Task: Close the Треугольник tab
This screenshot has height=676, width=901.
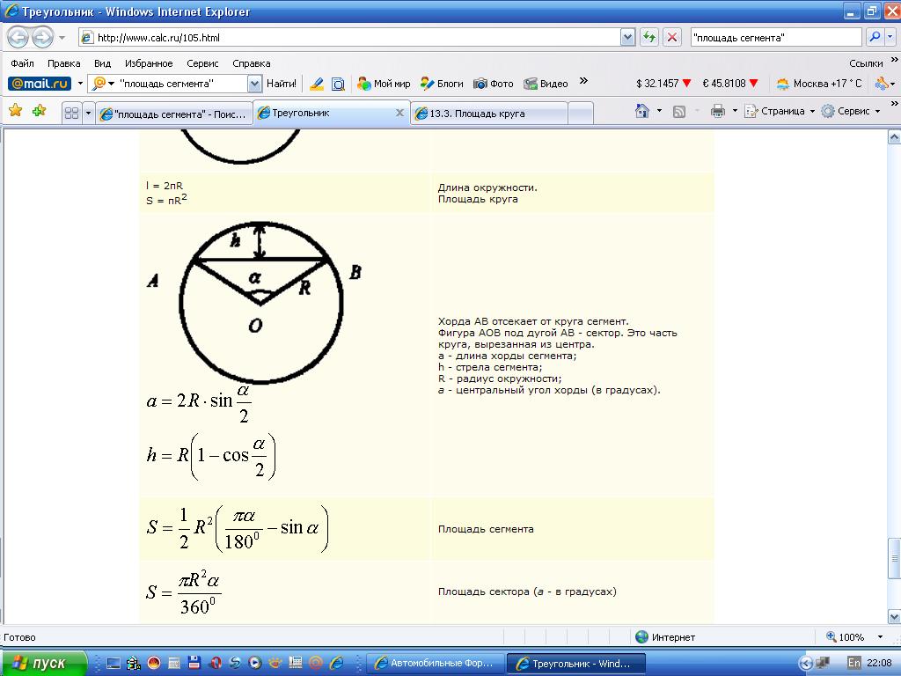Action: (x=399, y=113)
